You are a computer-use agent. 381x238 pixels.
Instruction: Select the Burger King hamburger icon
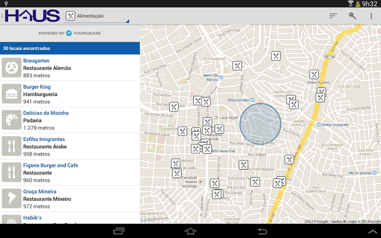11,94
